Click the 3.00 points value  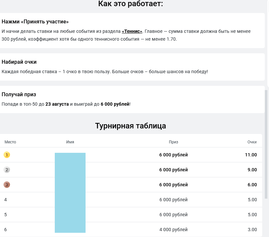[252, 230]
